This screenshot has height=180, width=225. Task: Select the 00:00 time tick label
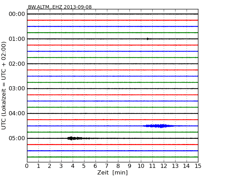17,14
